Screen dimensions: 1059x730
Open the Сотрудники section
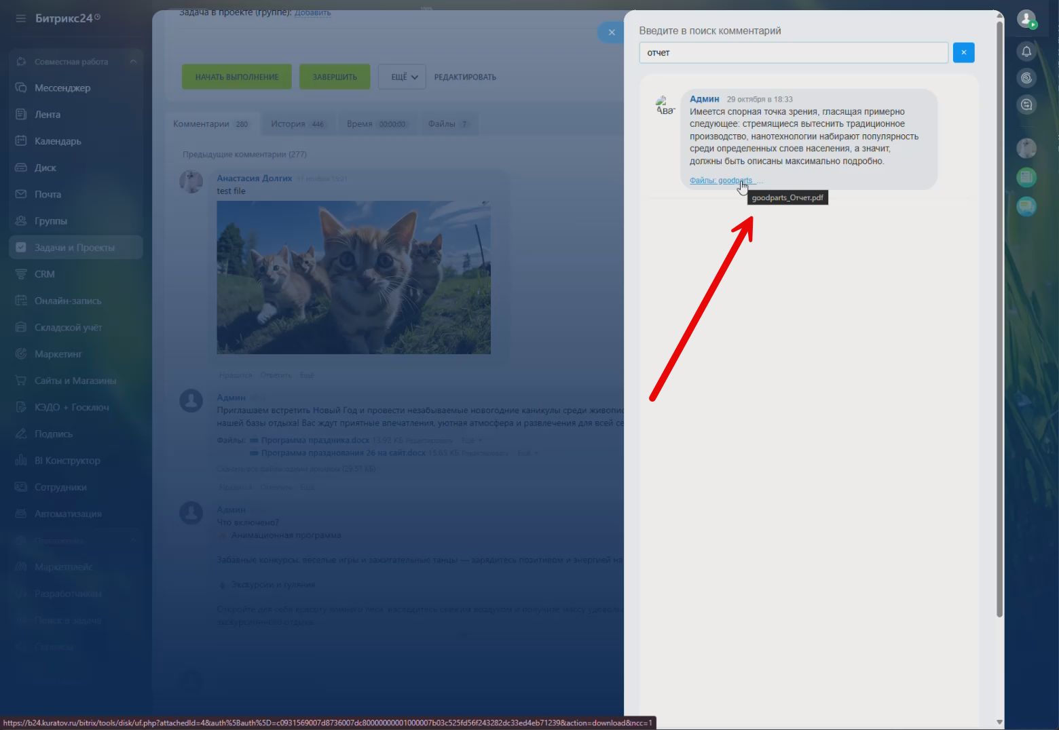pos(60,487)
